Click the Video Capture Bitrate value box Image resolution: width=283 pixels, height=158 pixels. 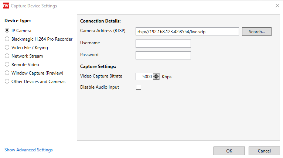(x=144, y=77)
